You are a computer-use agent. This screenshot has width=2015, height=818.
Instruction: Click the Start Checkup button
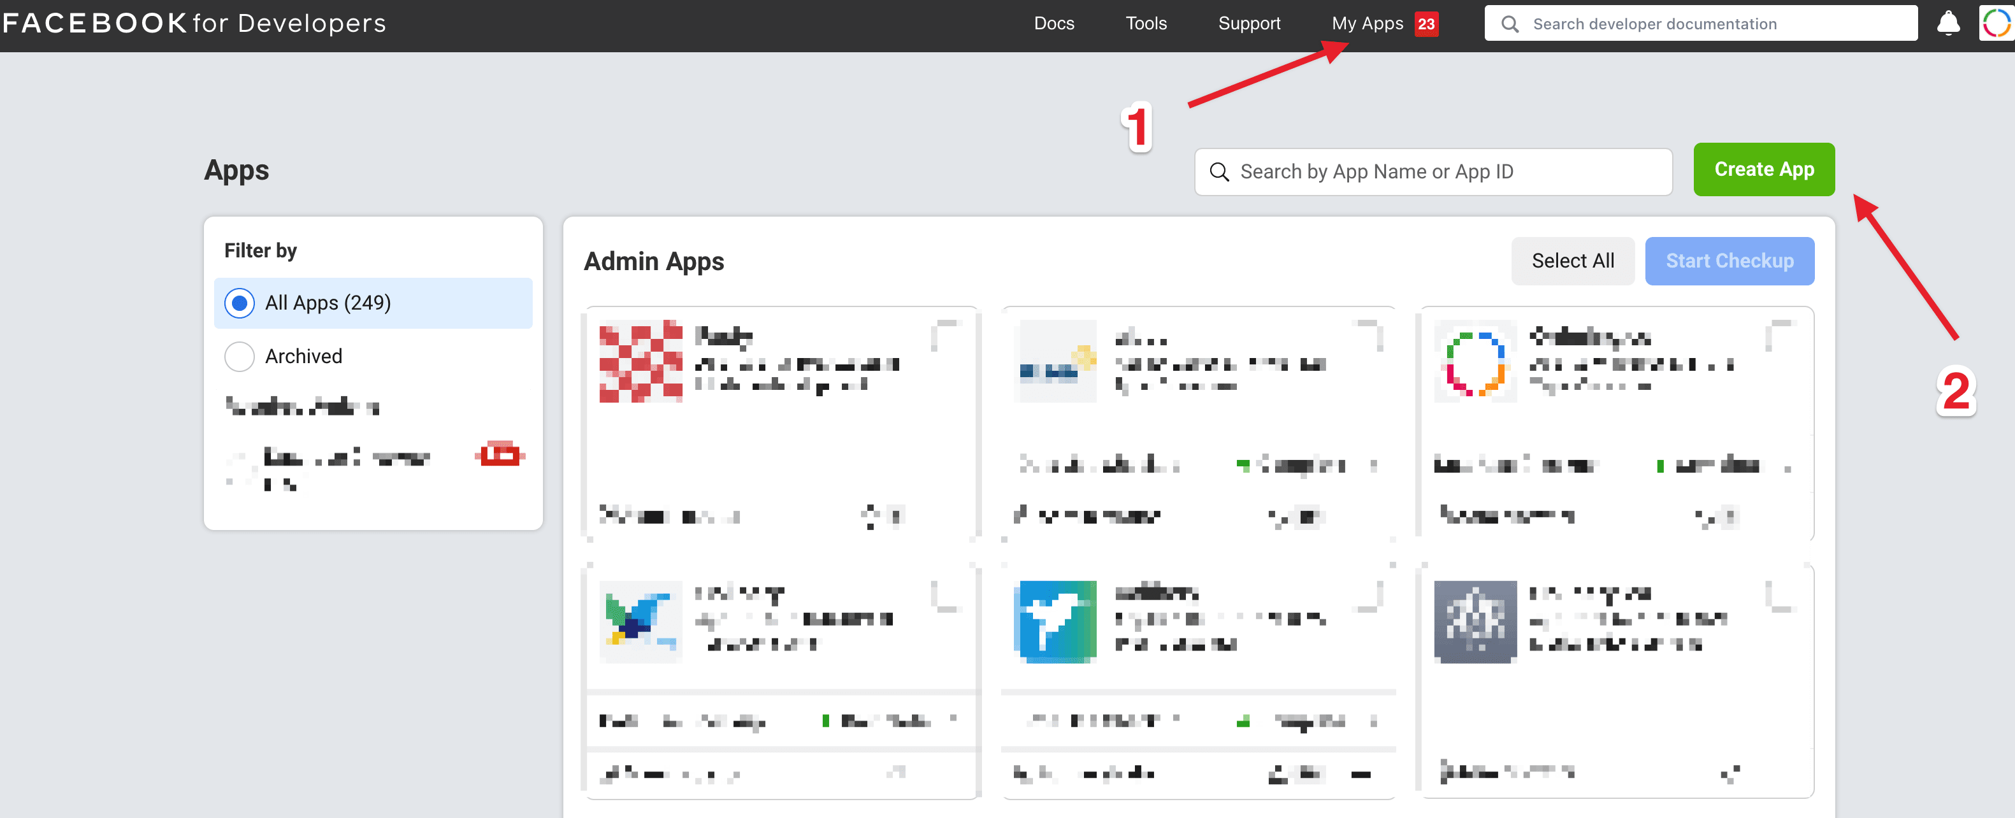[1729, 261]
